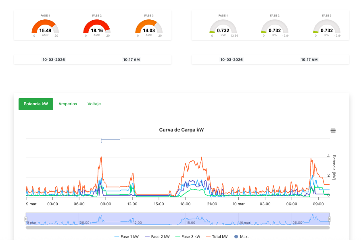Open the Voltaje tab
Viewport: 361px width, 240px height.
click(94, 104)
